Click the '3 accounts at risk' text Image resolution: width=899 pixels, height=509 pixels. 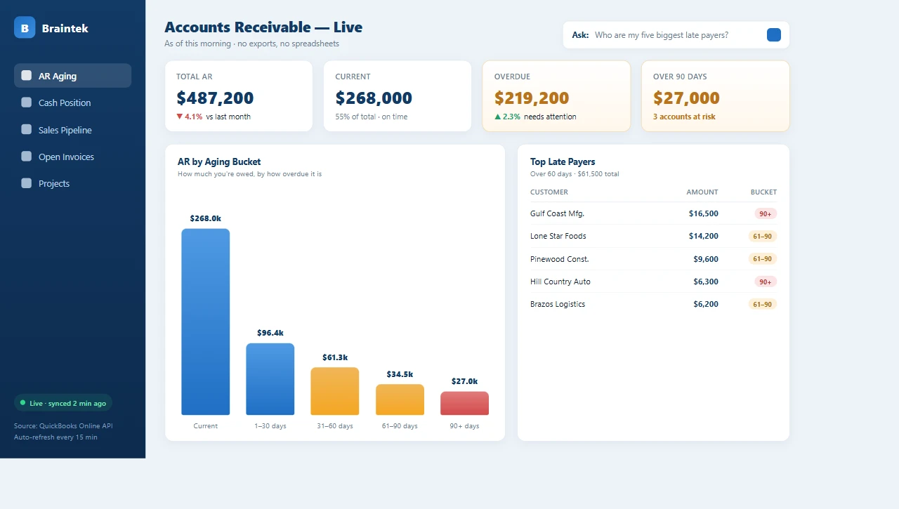684,117
